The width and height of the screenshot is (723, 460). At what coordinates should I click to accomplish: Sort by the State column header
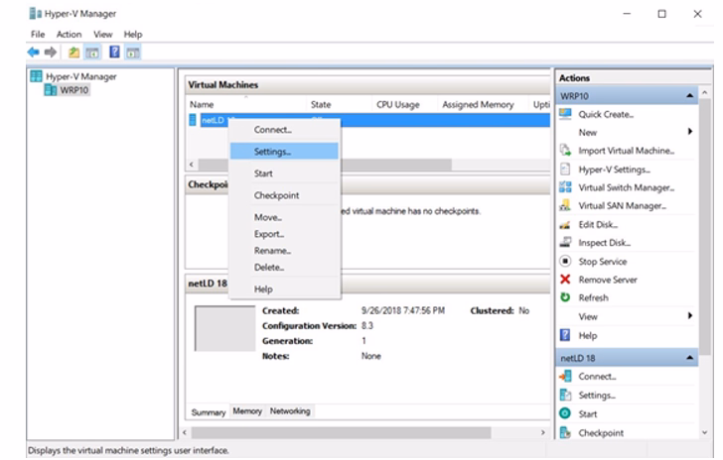pyautogui.click(x=339, y=104)
